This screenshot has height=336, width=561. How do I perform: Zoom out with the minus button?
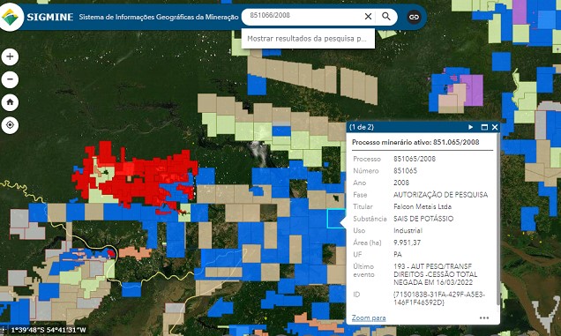[10, 79]
